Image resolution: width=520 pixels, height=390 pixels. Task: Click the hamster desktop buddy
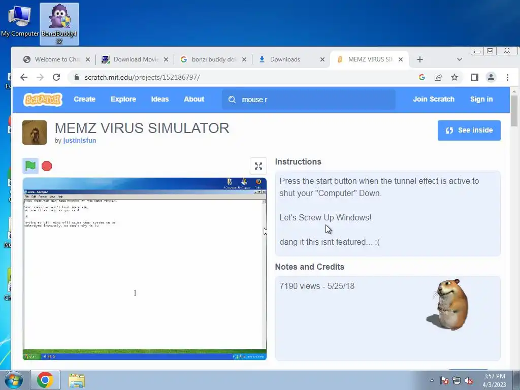coord(447,305)
